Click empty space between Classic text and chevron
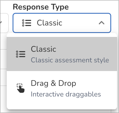 pyautogui.click(x=80, y=23)
